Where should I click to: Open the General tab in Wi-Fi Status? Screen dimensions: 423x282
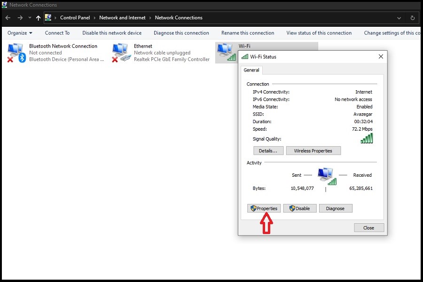tap(251, 70)
